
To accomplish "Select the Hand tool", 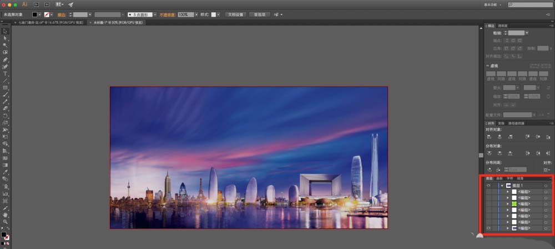I will pyautogui.click(x=5, y=215).
